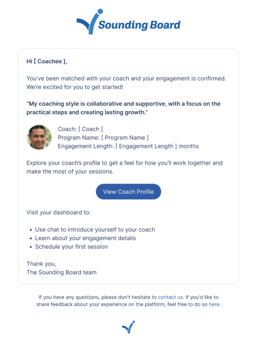Select the Program Name placeholder line
This screenshot has height=342, width=257.
click(x=103, y=138)
